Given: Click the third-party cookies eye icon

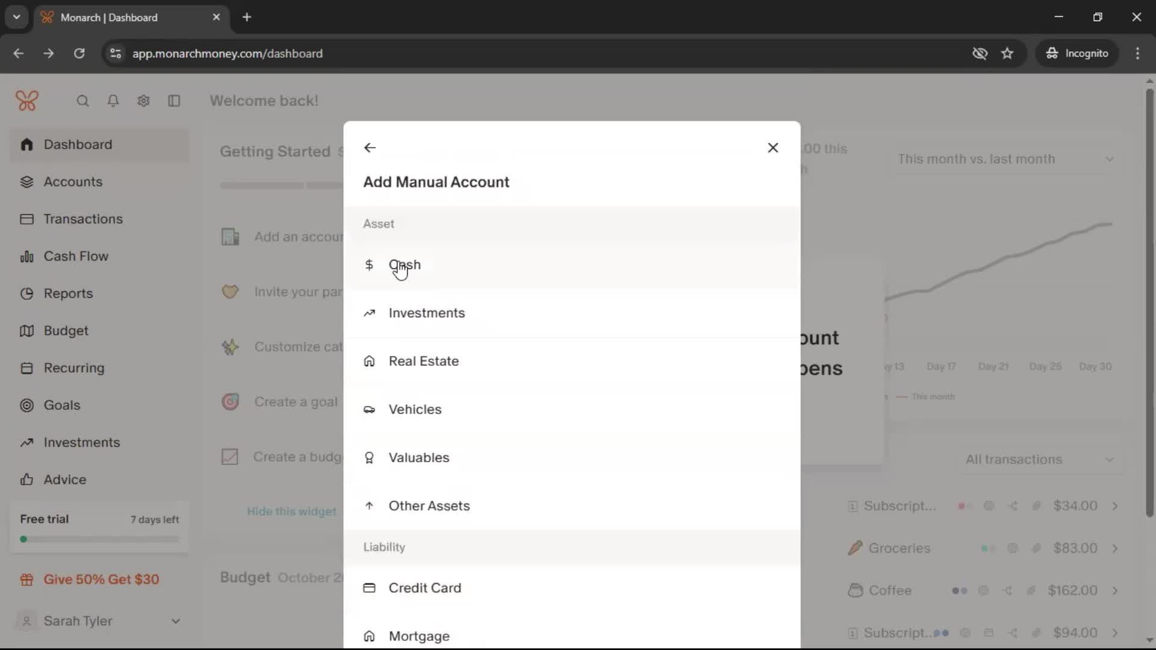Looking at the screenshot, I should point(980,54).
